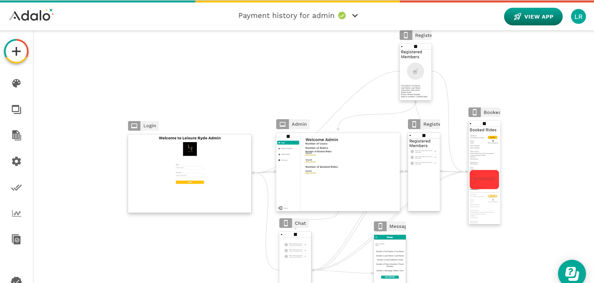
Task: Open the Publish double-checkmark icon
Action: tap(16, 188)
